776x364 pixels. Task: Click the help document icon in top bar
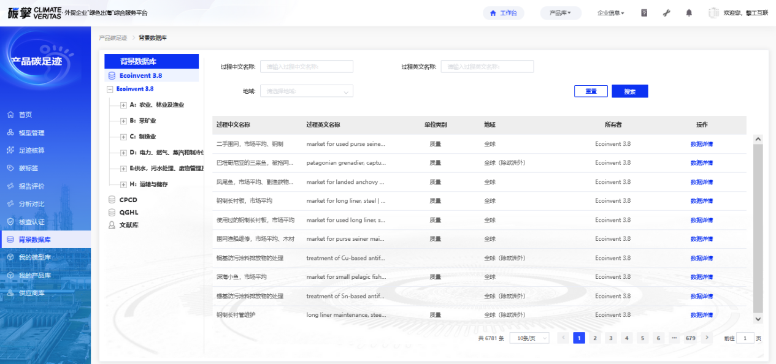[x=644, y=13]
